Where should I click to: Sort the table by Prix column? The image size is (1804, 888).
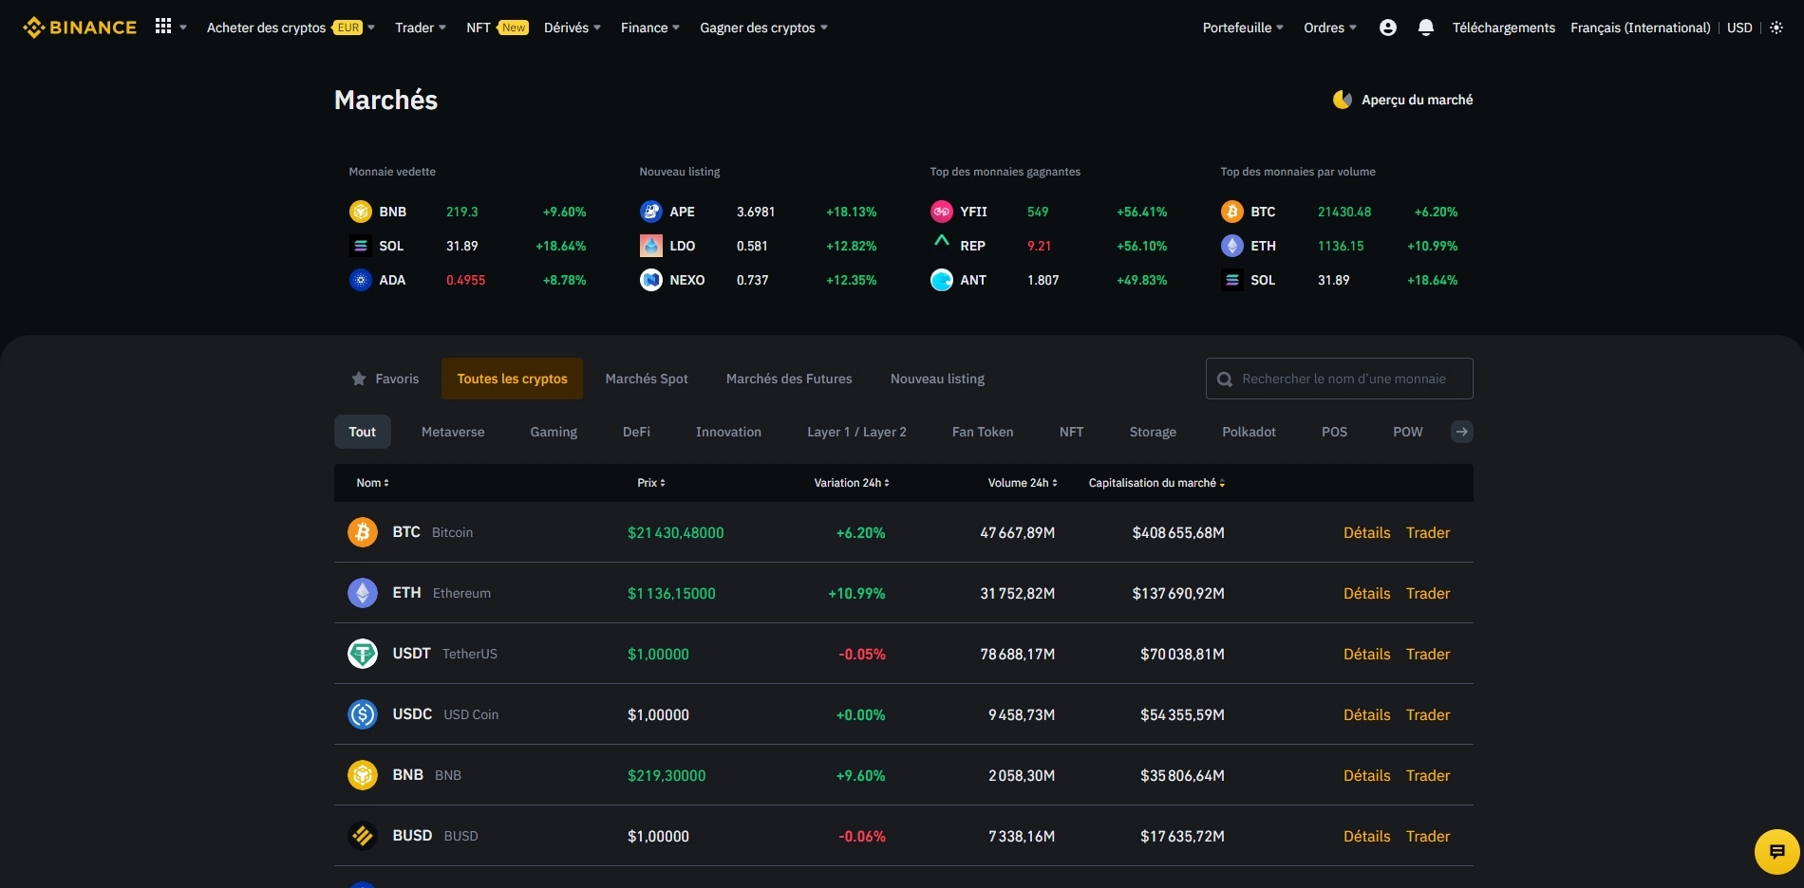point(651,483)
